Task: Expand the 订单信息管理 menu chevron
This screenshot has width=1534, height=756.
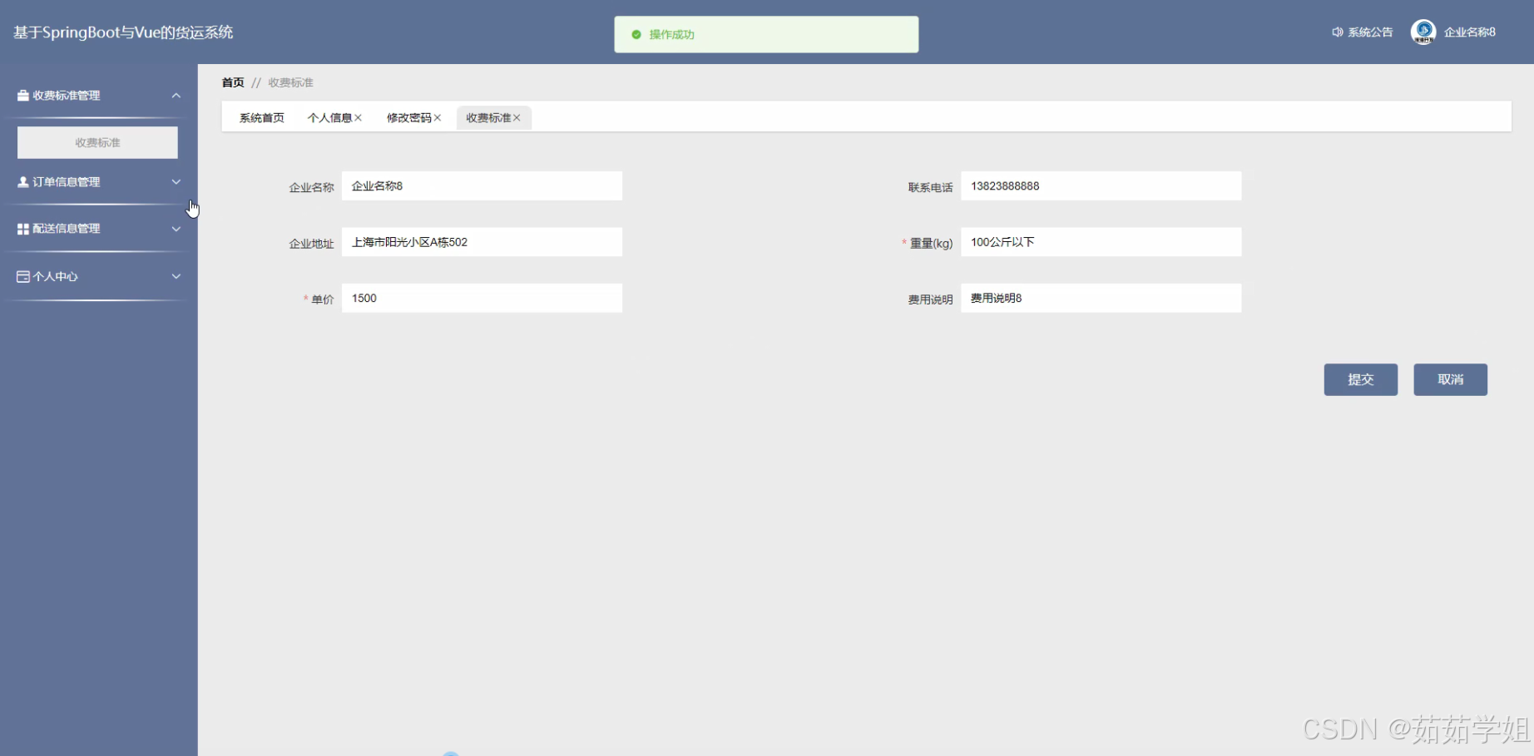Action: pos(176,181)
